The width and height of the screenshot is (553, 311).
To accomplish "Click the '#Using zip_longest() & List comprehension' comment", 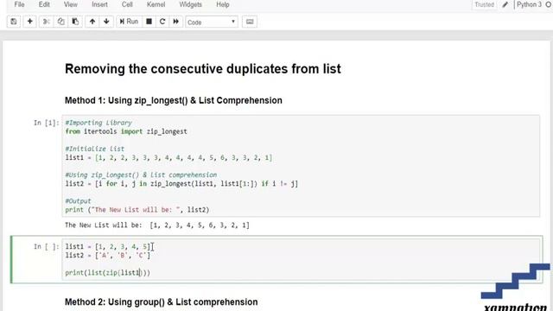I will click(141, 175).
